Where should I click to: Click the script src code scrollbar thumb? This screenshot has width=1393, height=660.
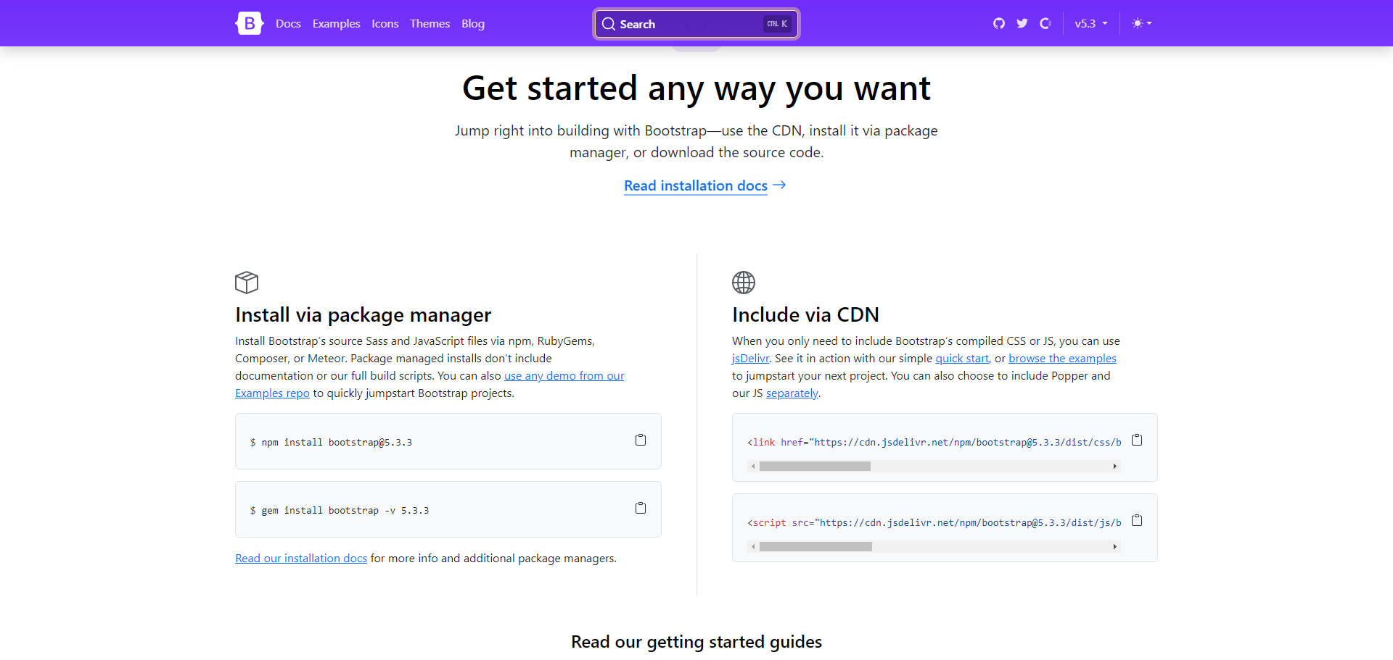[815, 547]
